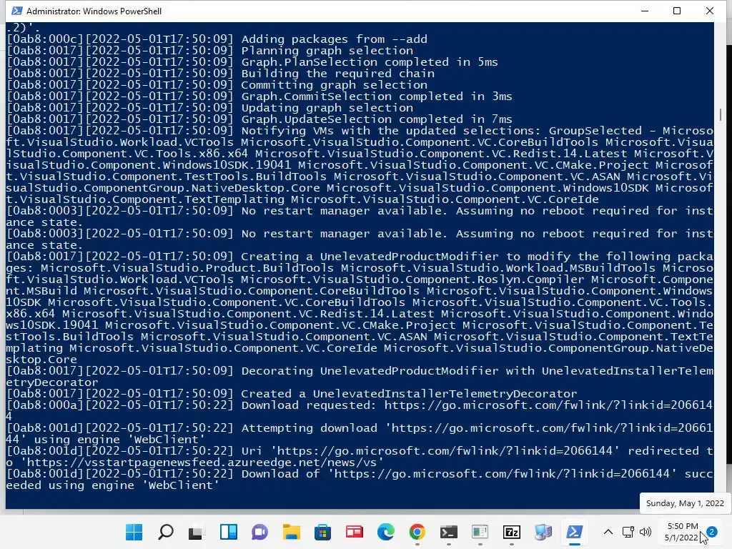Screen dimensions: 732x549
Task: Click 'Building the required chain' line
Action: pos(221,74)
